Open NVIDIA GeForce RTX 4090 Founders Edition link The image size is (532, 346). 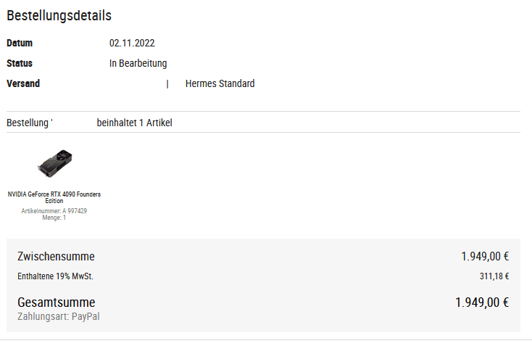click(54, 197)
